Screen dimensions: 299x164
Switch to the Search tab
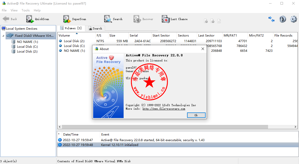(x=95, y=28)
